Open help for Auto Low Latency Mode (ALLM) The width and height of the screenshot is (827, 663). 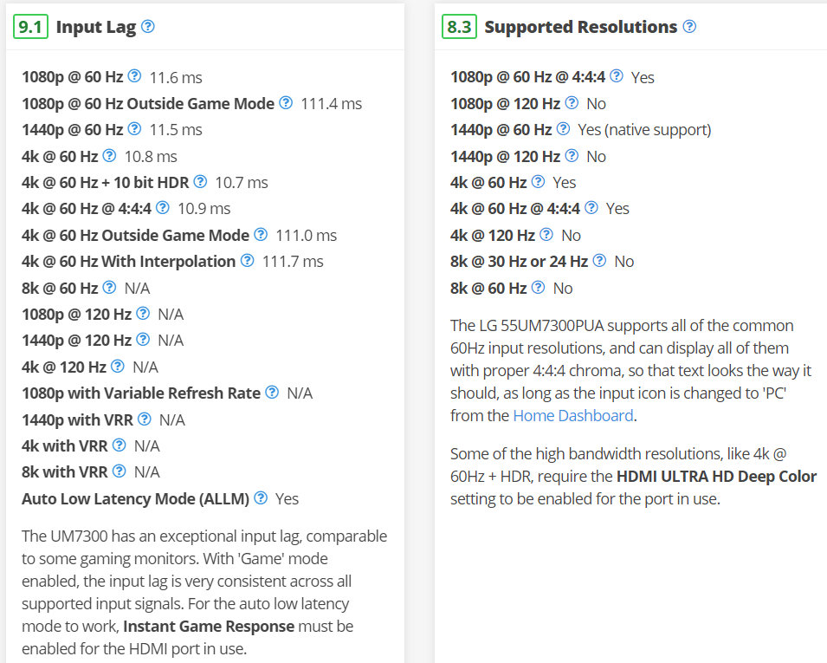coord(261,498)
